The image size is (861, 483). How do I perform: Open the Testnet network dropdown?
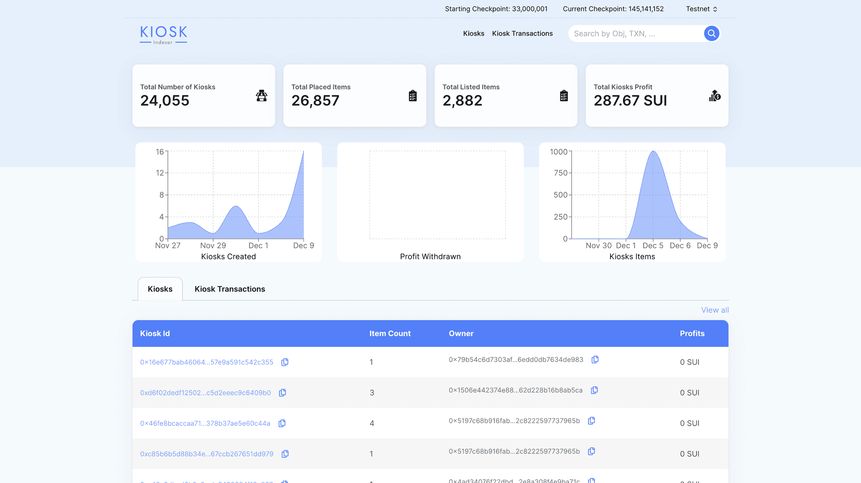pyautogui.click(x=701, y=9)
